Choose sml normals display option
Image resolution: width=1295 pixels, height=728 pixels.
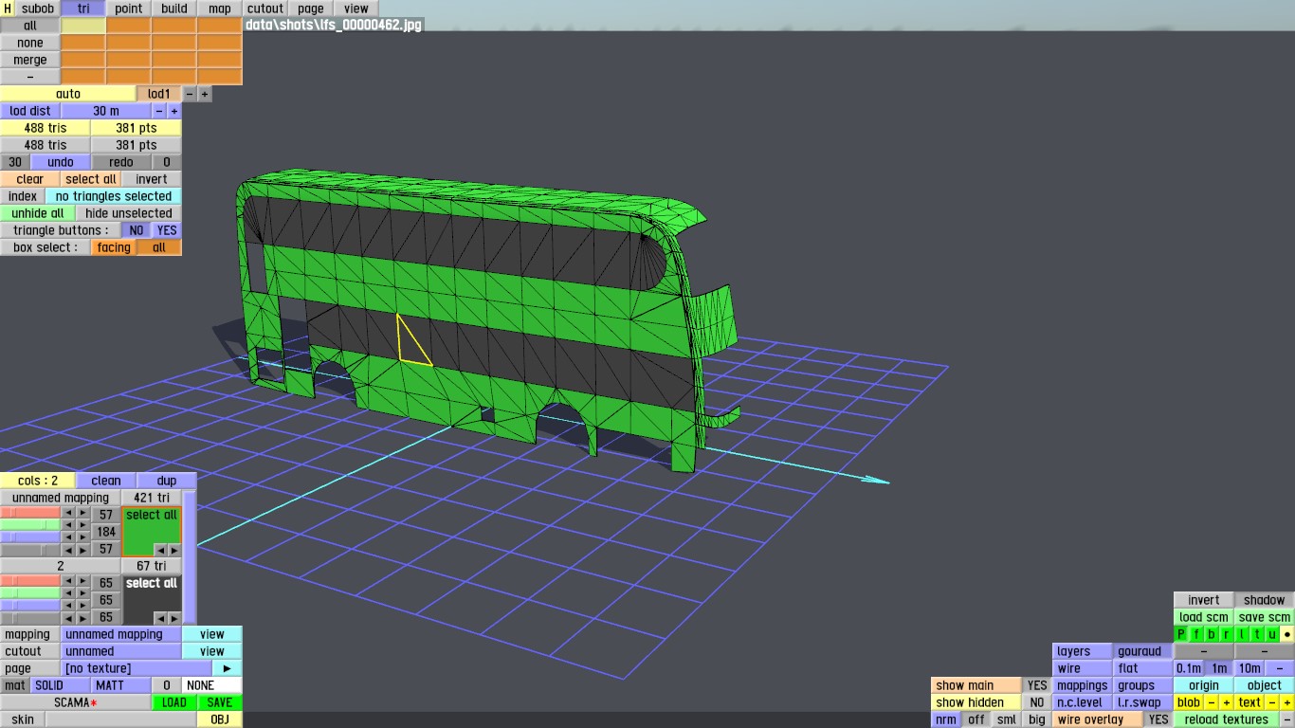click(x=1007, y=719)
